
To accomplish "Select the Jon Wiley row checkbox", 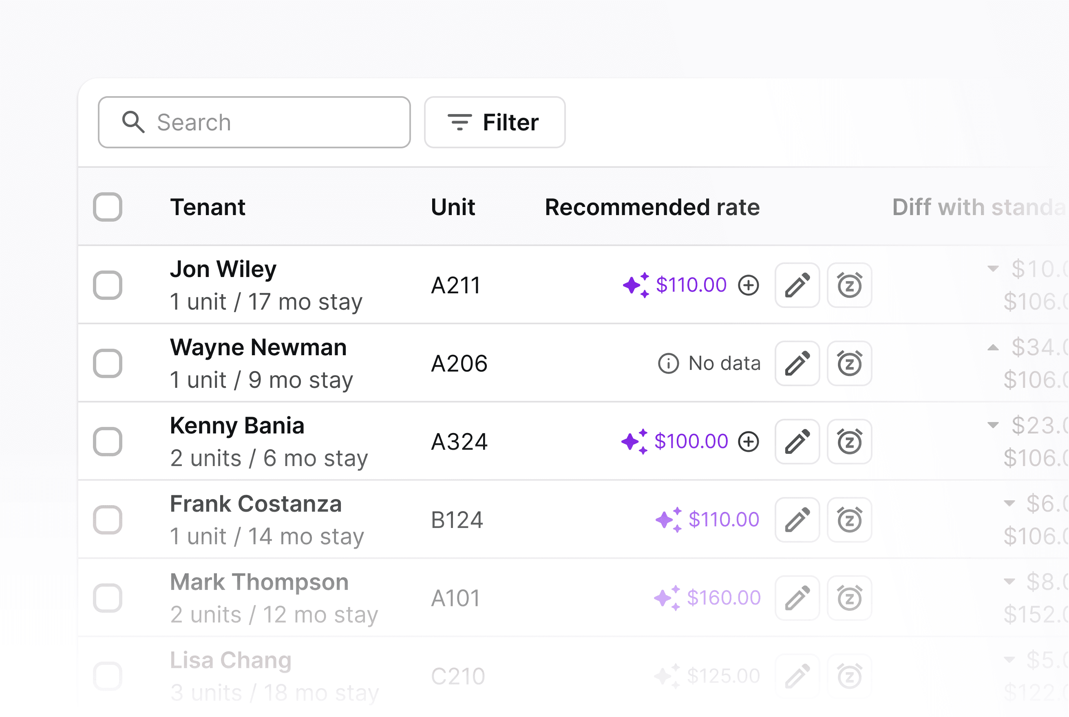I will [108, 285].
